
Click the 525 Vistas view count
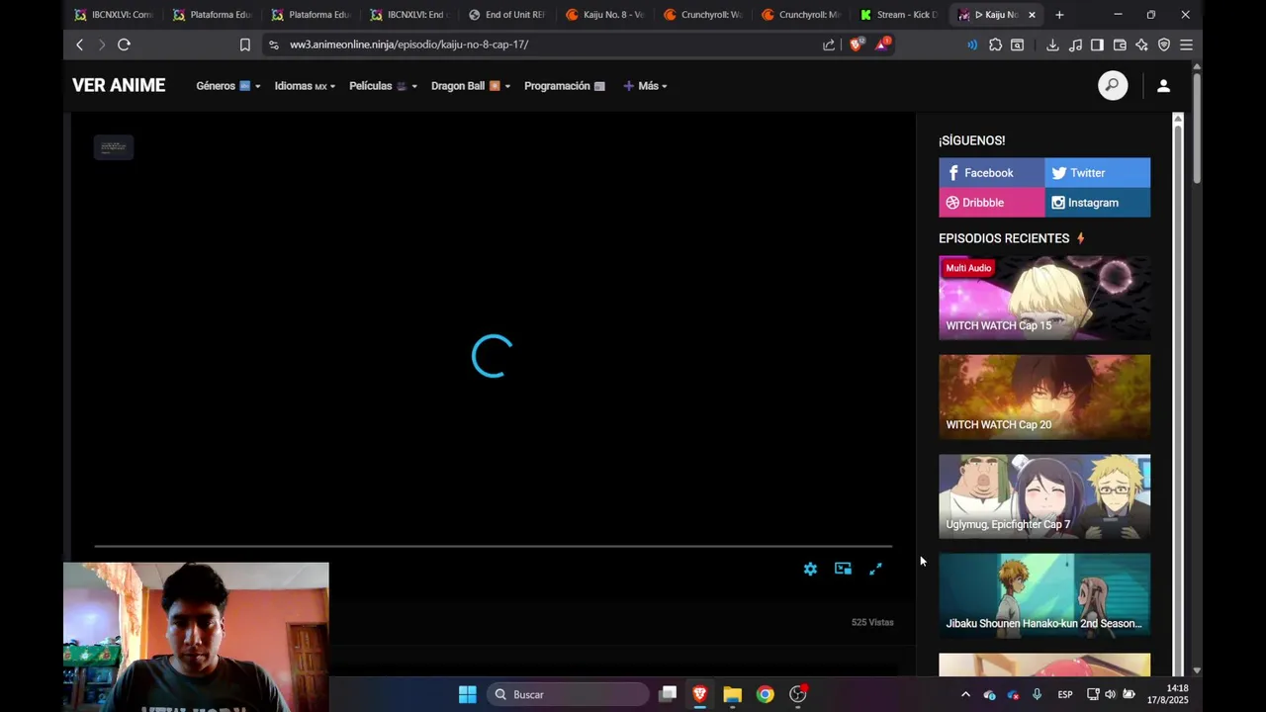[872, 623]
